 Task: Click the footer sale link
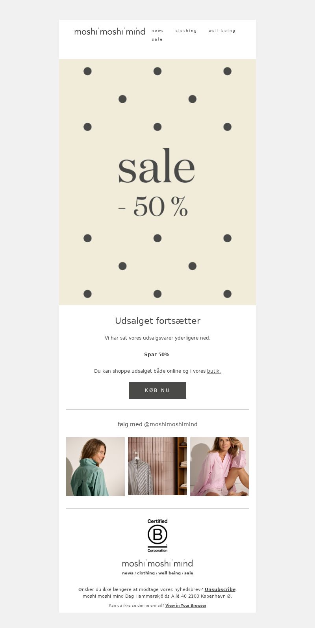point(189,573)
